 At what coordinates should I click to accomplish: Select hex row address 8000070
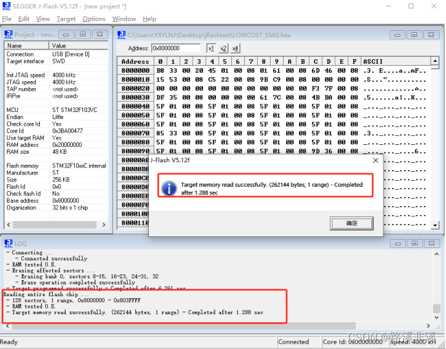135,133
